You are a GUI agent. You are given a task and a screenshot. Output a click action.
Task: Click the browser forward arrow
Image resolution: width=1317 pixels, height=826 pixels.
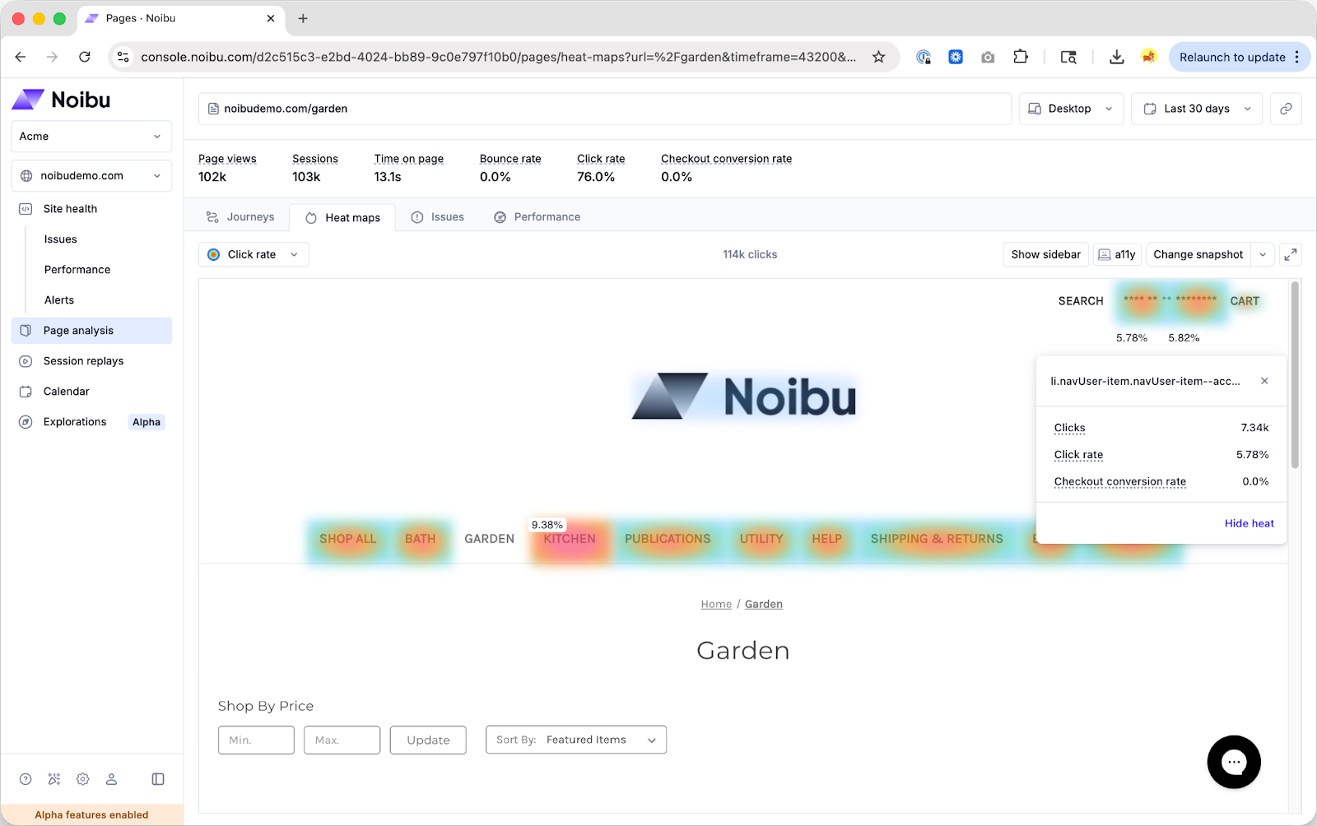point(53,57)
